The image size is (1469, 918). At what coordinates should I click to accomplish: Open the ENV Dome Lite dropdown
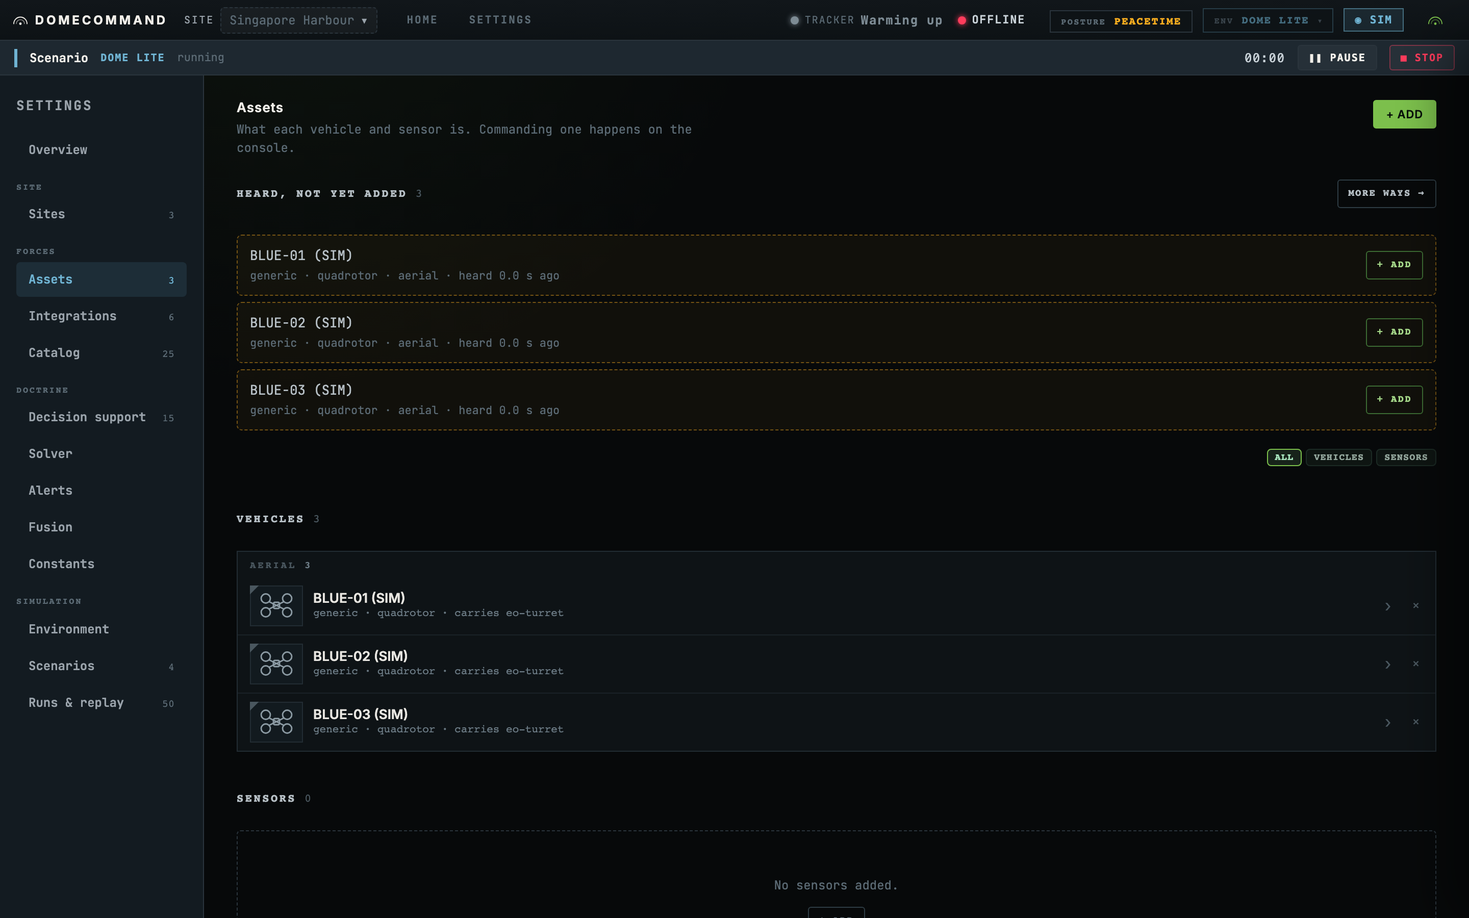pos(1268,20)
